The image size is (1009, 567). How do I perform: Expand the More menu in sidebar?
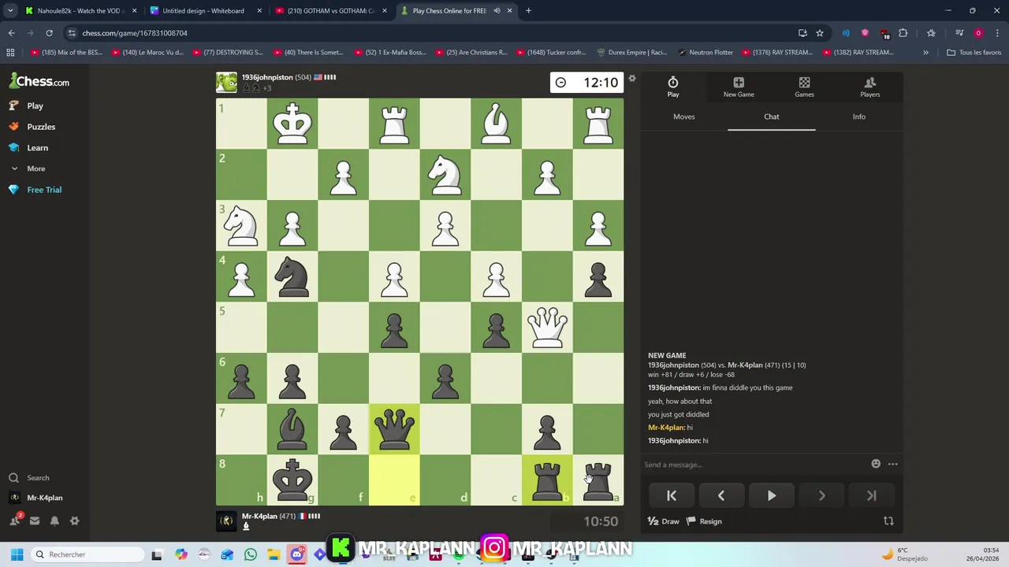tap(35, 169)
